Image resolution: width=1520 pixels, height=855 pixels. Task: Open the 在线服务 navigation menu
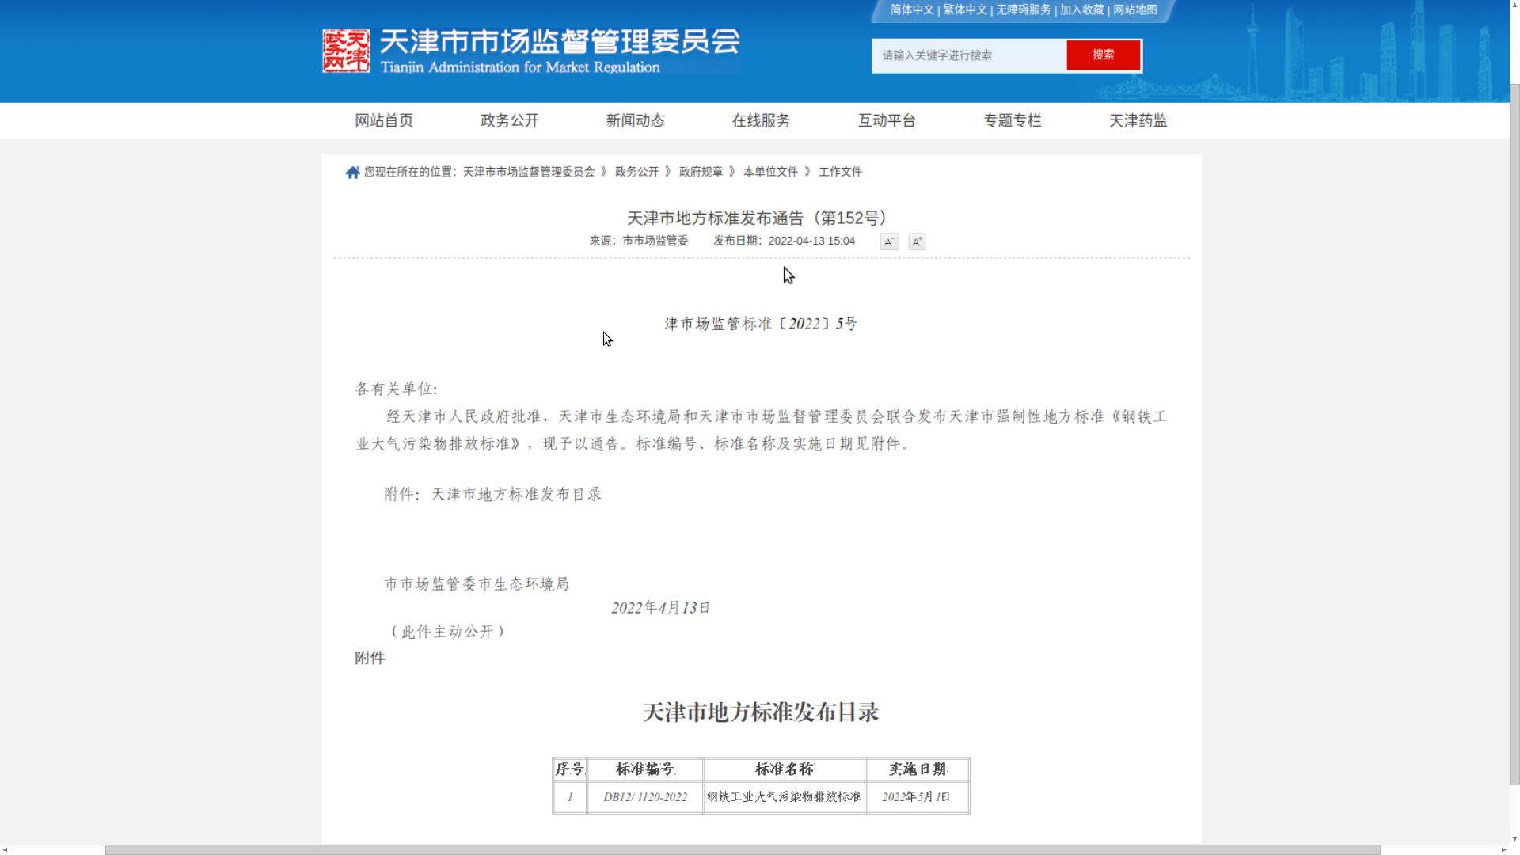(x=761, y=121)
